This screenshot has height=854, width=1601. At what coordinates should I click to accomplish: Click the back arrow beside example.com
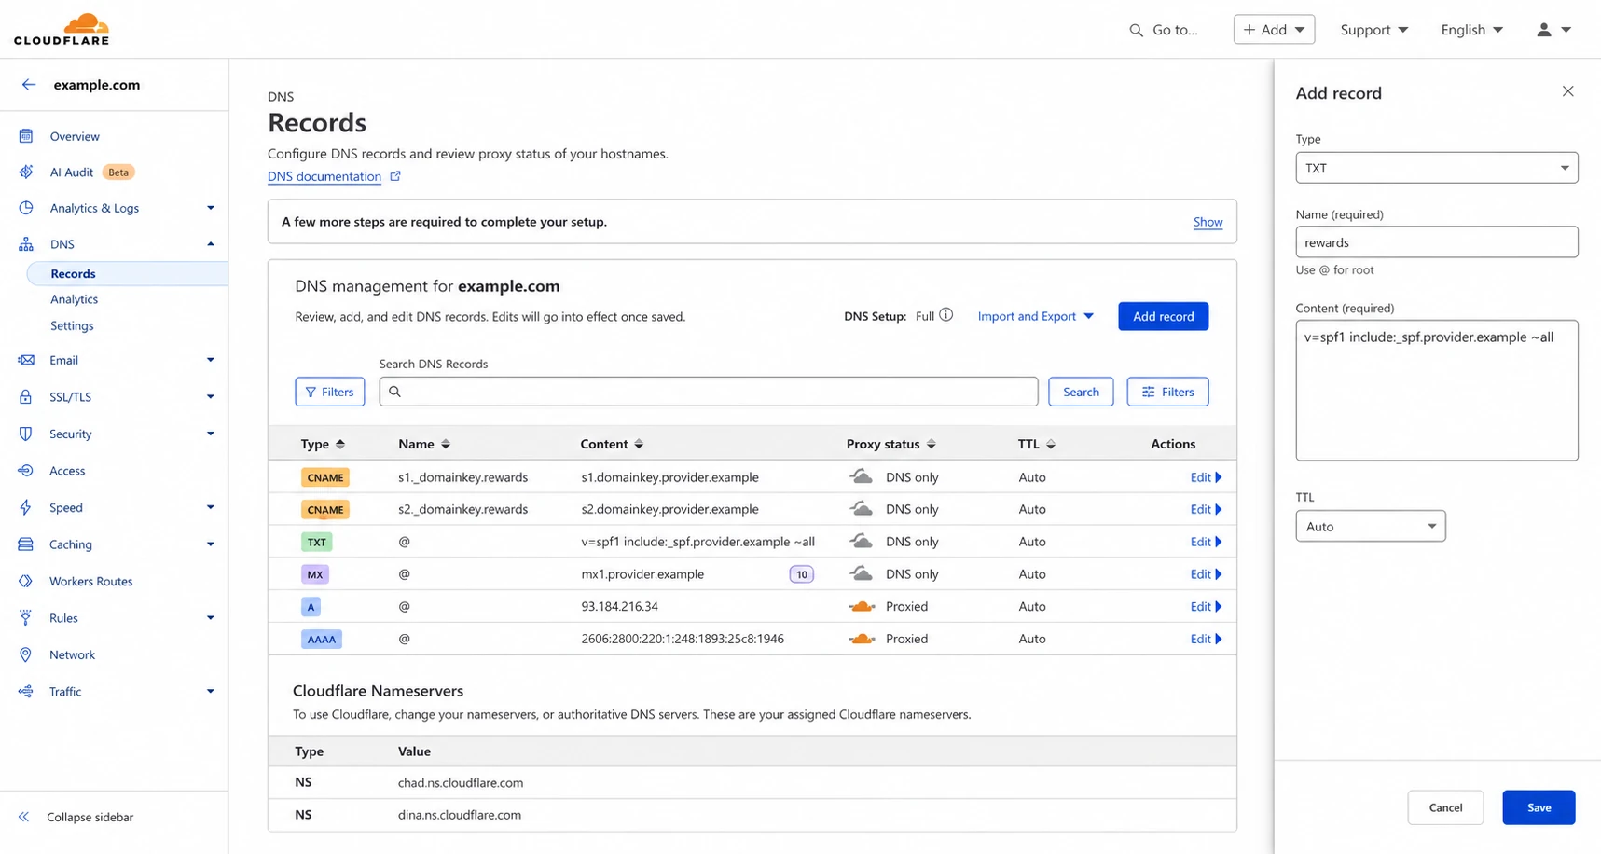tap(29, 84)
